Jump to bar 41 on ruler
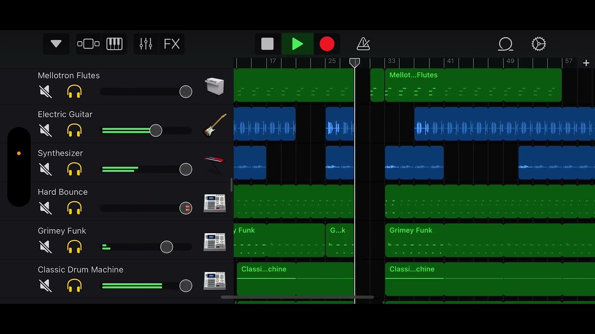 (450, 61)
